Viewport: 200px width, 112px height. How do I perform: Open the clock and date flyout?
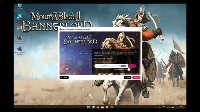[178, 107]
